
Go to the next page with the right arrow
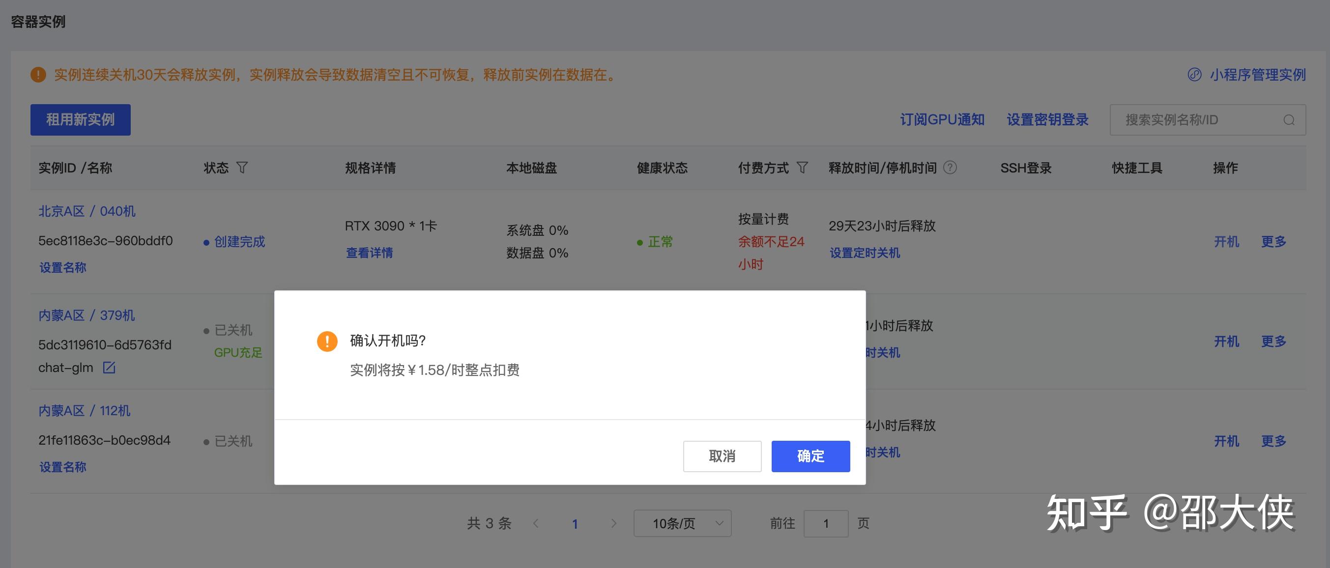[x=613, y=523]
